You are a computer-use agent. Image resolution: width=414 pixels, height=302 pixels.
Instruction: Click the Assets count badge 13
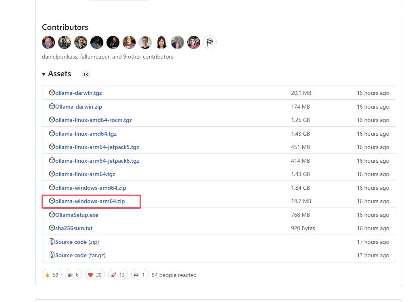coord(86,75)
